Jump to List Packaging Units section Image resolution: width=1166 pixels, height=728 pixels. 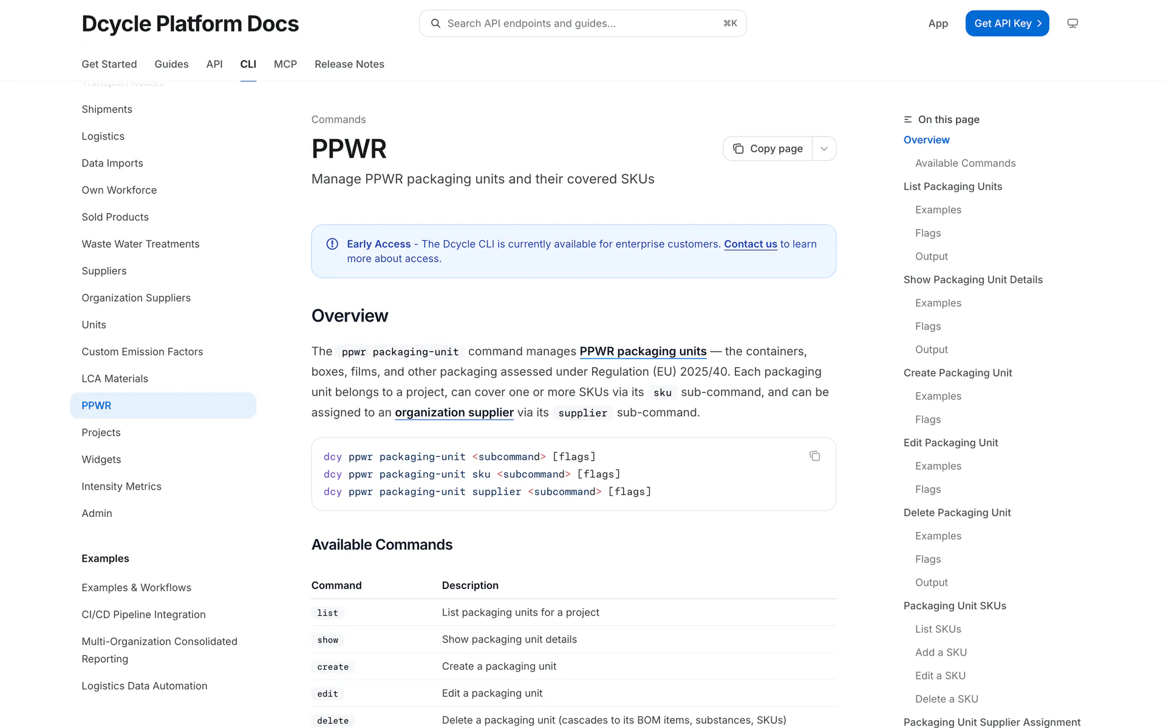click(x=953, y=187)
